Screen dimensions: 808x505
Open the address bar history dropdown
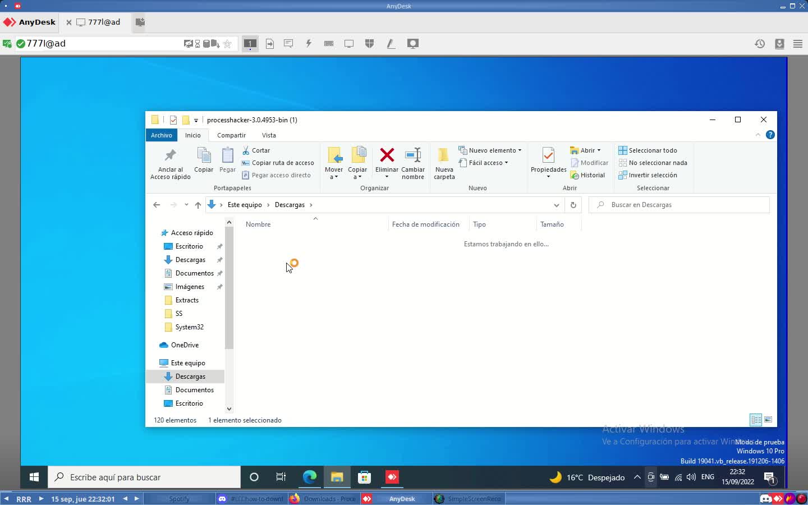pos(557,205)
